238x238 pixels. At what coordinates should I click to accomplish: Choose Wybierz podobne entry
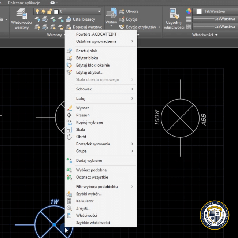click(x=101, y=170)
